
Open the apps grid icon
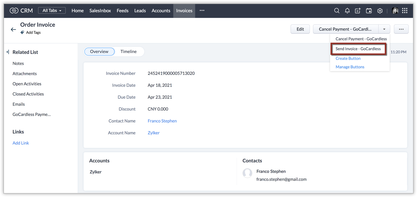405,11
